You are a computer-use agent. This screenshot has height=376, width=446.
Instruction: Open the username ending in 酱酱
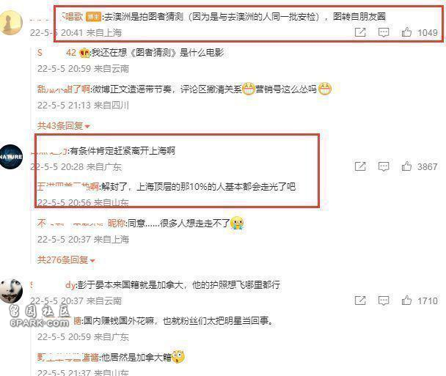68,357
